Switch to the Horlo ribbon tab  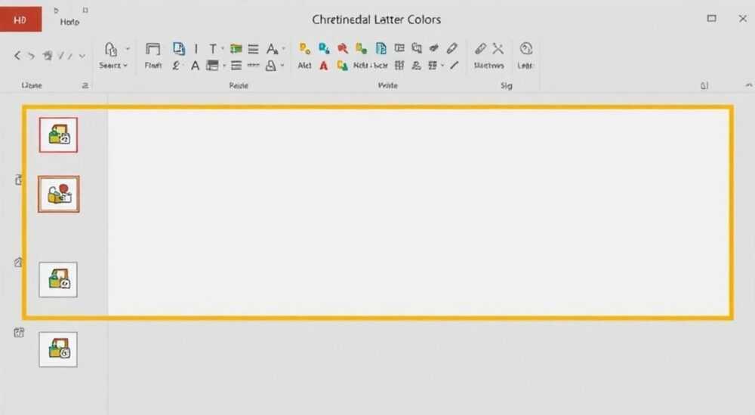click(x=69, y=22)
